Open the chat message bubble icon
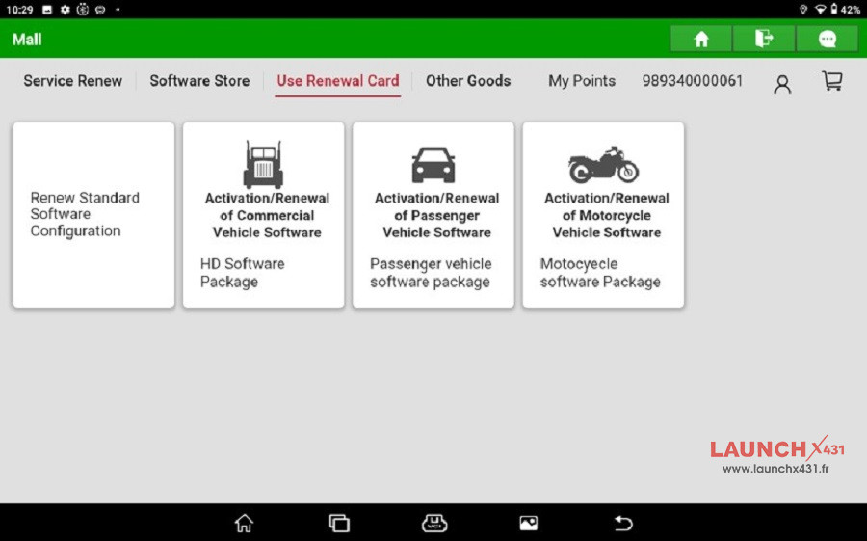867x541 pixels. (x=827, y=39)
